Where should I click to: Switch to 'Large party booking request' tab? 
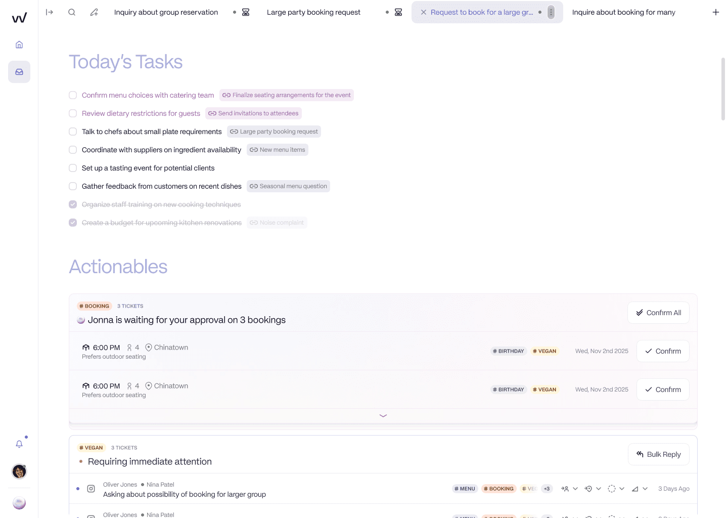[313, 12]
